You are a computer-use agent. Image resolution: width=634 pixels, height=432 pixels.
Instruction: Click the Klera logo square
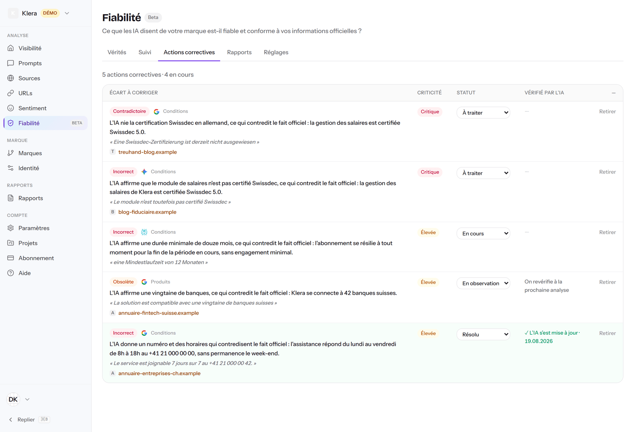[x=13, y=13]
